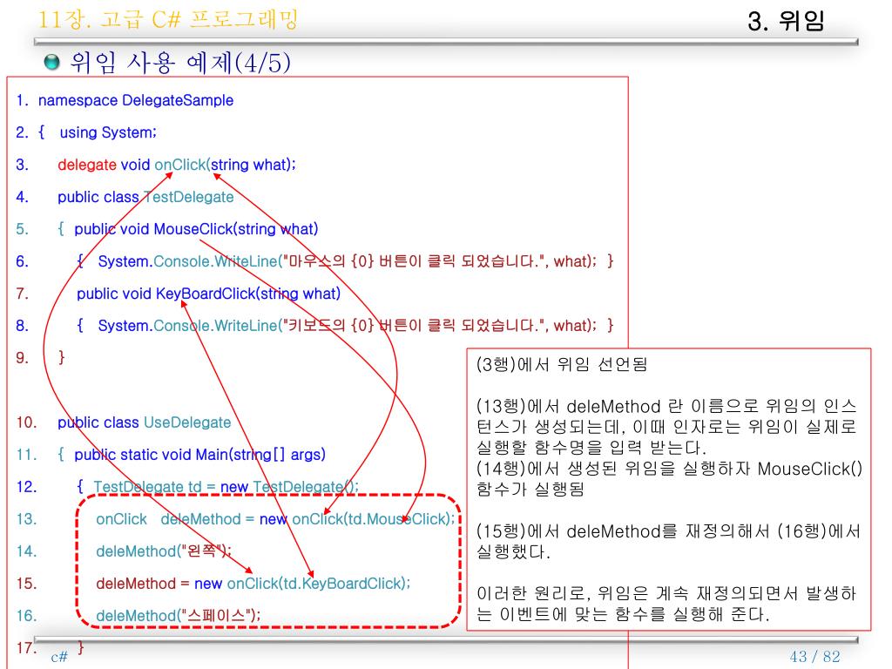Click the chapter title '11장. 고급 C# 프로그래밍'

pyautogui.click(x=167, y=19)
